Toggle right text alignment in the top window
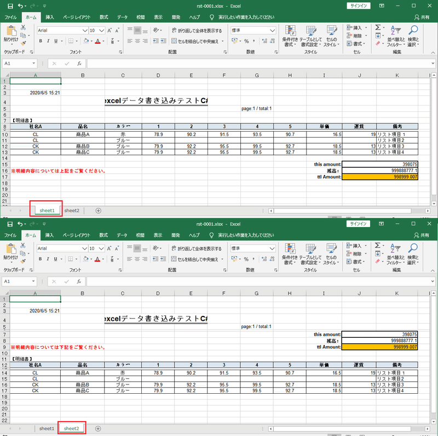The height and width of the screenshot is (436, 438). [x=145, y=41]
